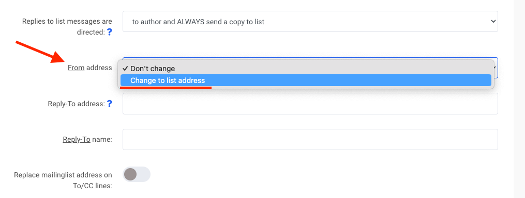525x198 pixels.
Task: Click the "Replies to list messages are" label
Action: (67, 21)
